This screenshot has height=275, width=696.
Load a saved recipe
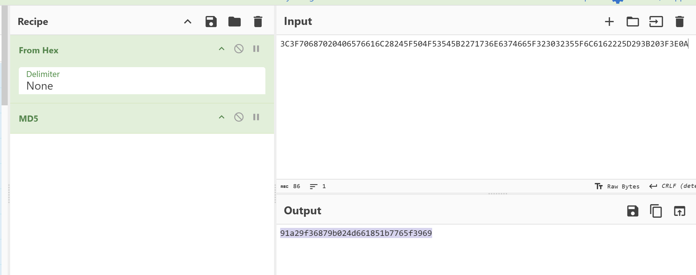tap(234, 22)
